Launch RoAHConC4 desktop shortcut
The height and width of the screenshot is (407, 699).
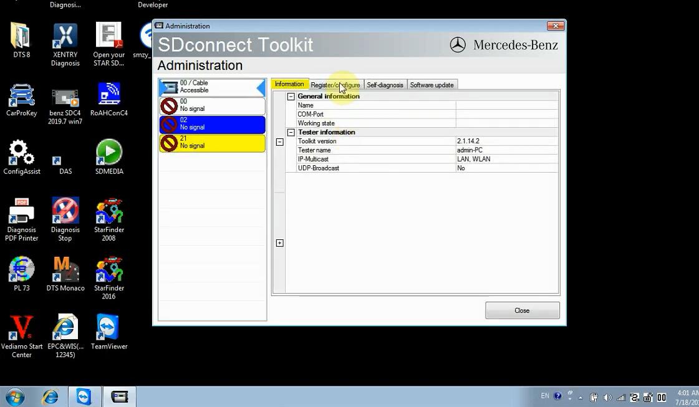pos(108,100)
